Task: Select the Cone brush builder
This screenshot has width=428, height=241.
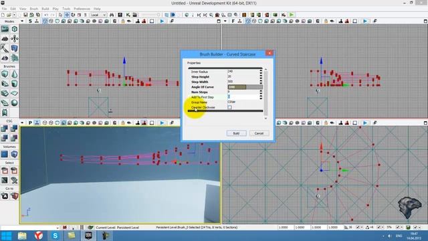Action: point(15,74)
